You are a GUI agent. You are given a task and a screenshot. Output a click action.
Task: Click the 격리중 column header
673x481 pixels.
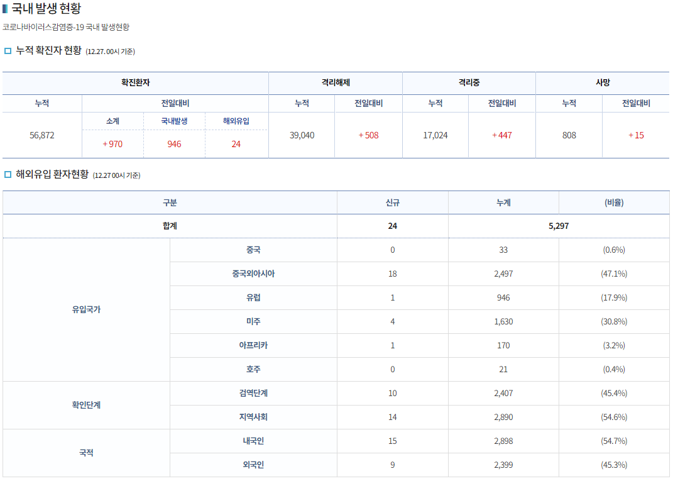(469, 82)
